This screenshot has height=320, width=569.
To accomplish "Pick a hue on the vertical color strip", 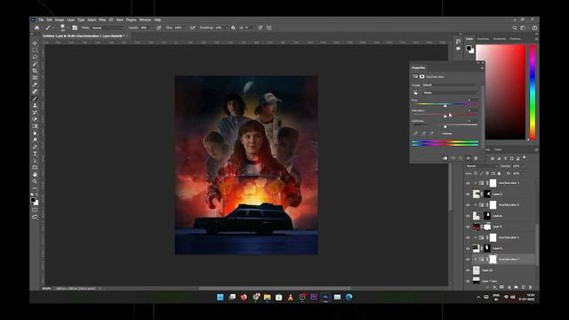I will (x=533, y=92).
